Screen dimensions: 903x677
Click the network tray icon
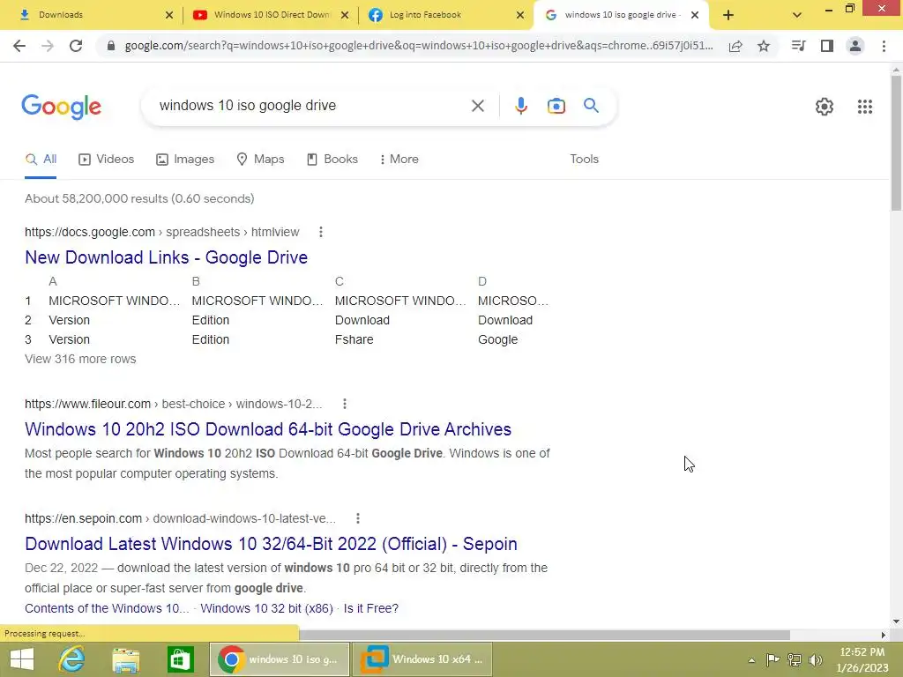(x=795, y=659)
